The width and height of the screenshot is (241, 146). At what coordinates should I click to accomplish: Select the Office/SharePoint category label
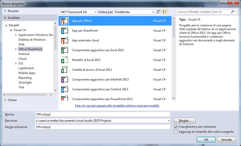point(30,49)
